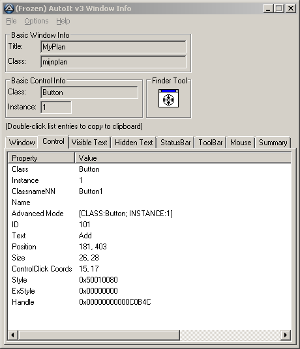Click the AutoIt logo in title bar
Viewport: 300px width, 349px height.
[9, 8]
